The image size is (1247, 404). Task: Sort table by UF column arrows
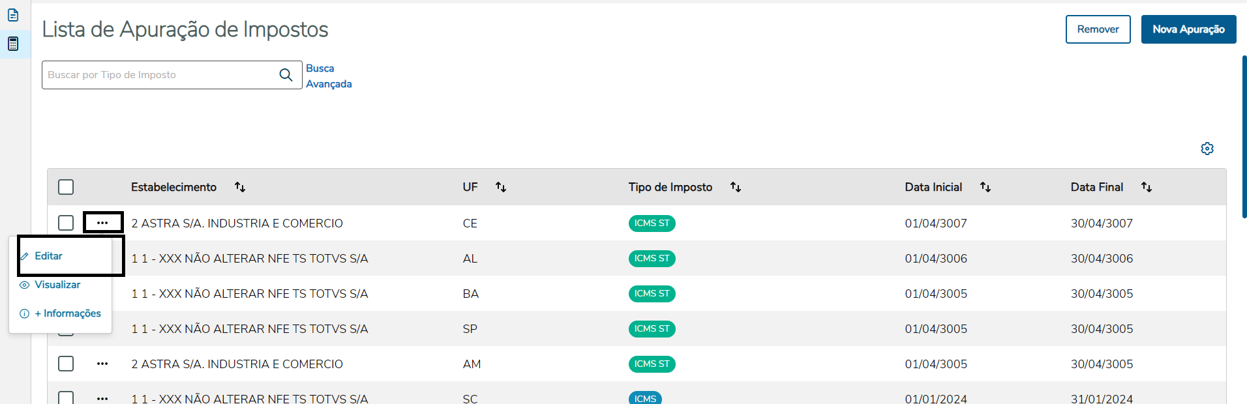(x=501, y=187)
